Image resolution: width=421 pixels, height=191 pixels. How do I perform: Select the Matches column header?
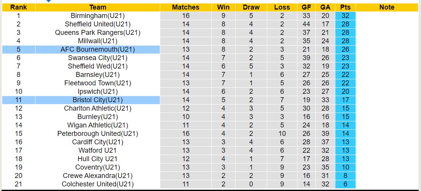185,7
